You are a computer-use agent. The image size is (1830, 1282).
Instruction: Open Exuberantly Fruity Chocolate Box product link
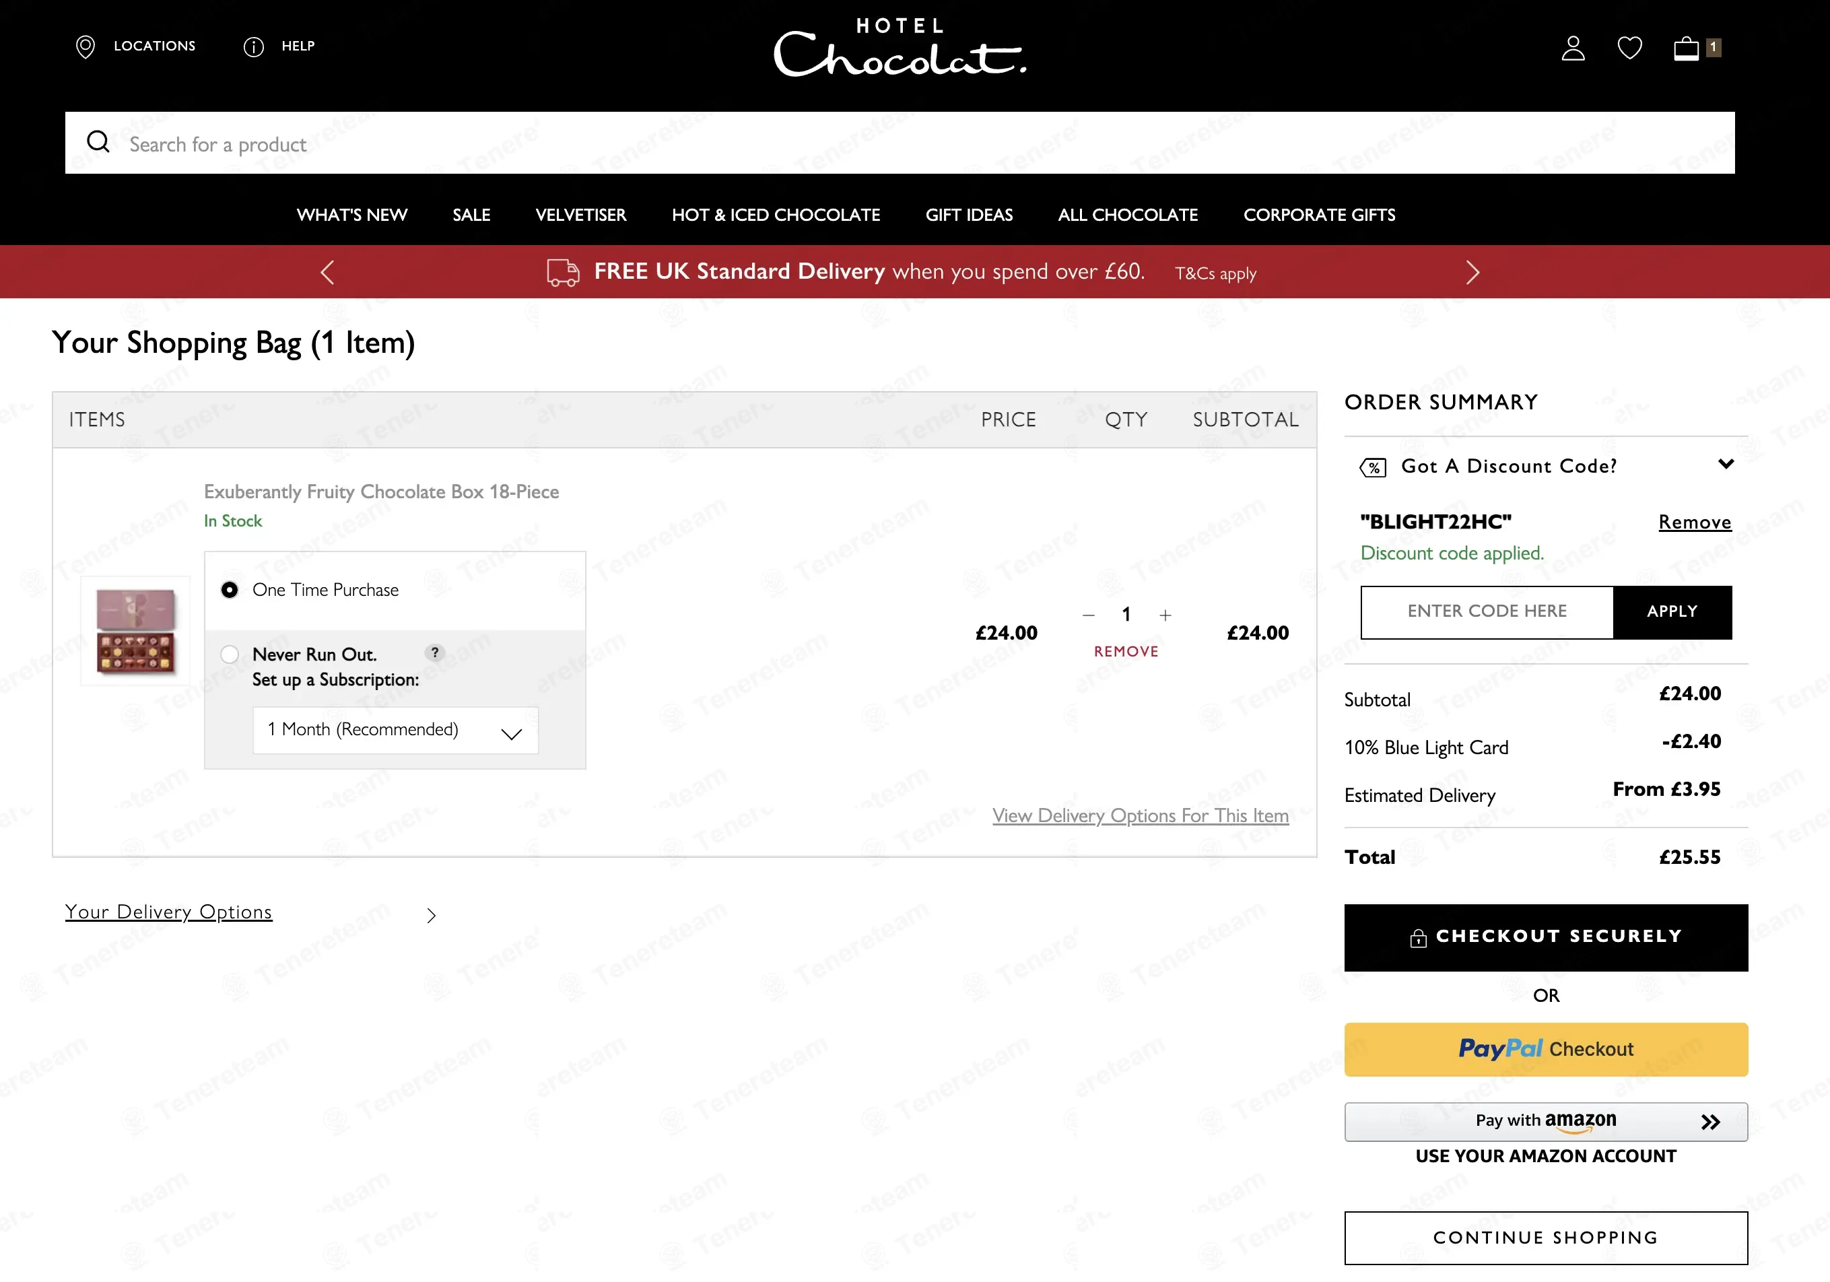(x=381, y=492)
